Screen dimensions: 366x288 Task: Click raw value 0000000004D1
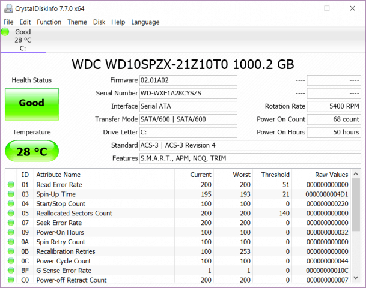[327, 194]
